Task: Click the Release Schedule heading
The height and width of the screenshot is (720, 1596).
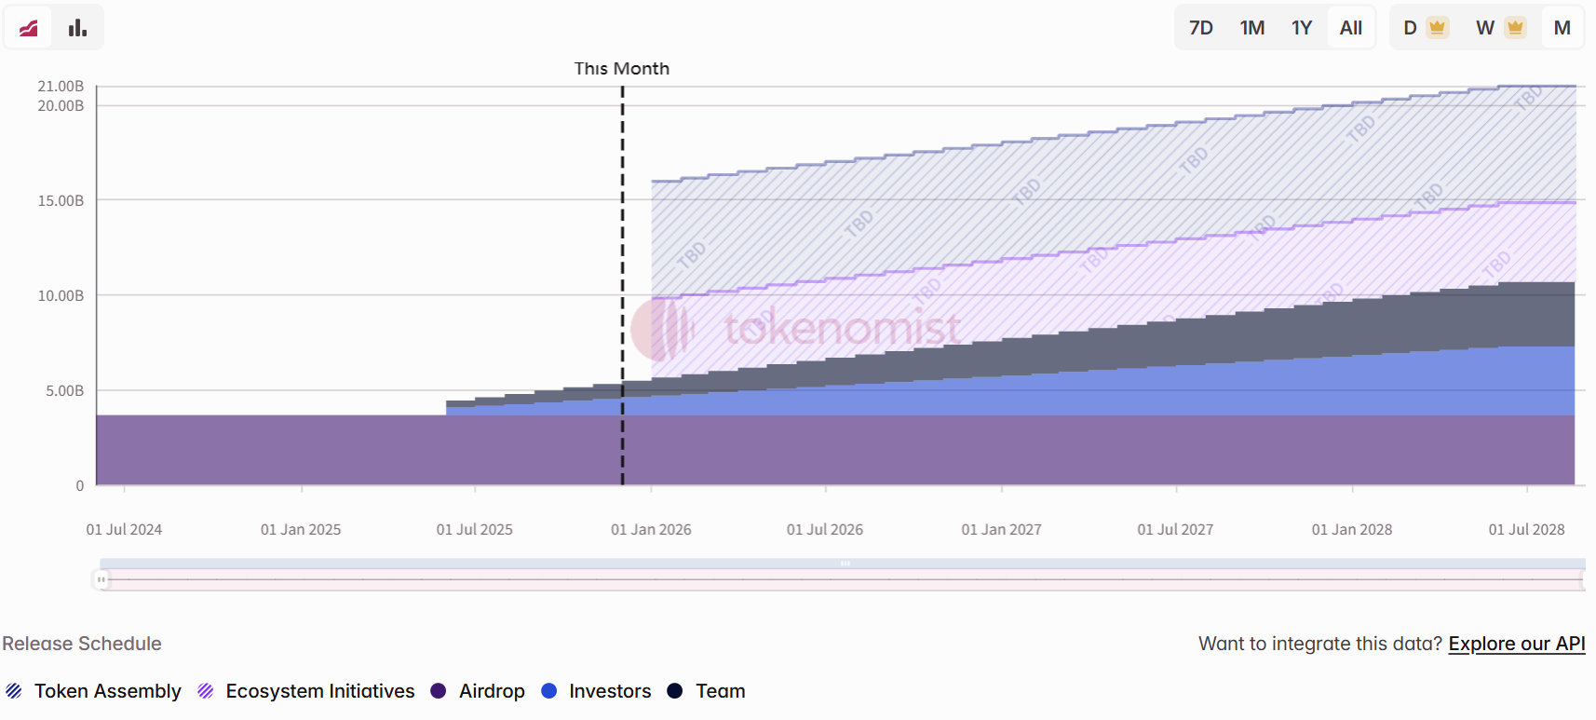Action: 82,644
